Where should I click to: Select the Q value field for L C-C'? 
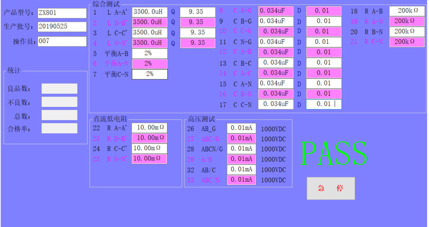click(197, 33)
